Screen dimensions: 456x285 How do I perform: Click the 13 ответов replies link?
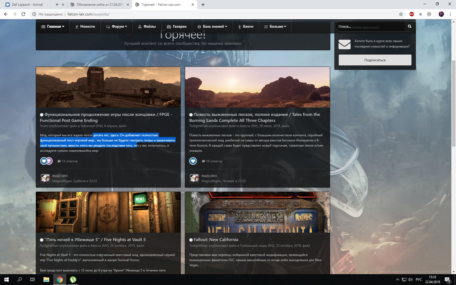tap(68, 161)
